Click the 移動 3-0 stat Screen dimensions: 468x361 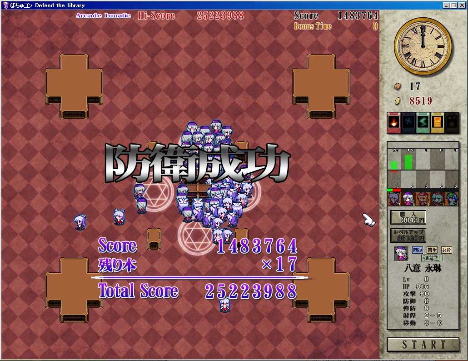tap(422, 323)
